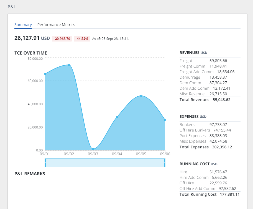Select the Summary tab
The height and width of the screenshot is (209, 253).
23,25
